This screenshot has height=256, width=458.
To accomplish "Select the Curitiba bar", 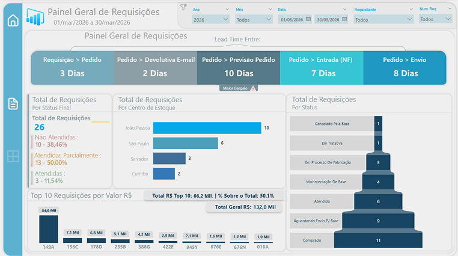I will [164, 174].
